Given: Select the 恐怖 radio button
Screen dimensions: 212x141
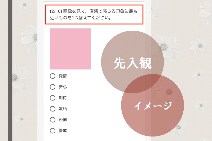Looking at the screenshot, I should pos(52,120).
